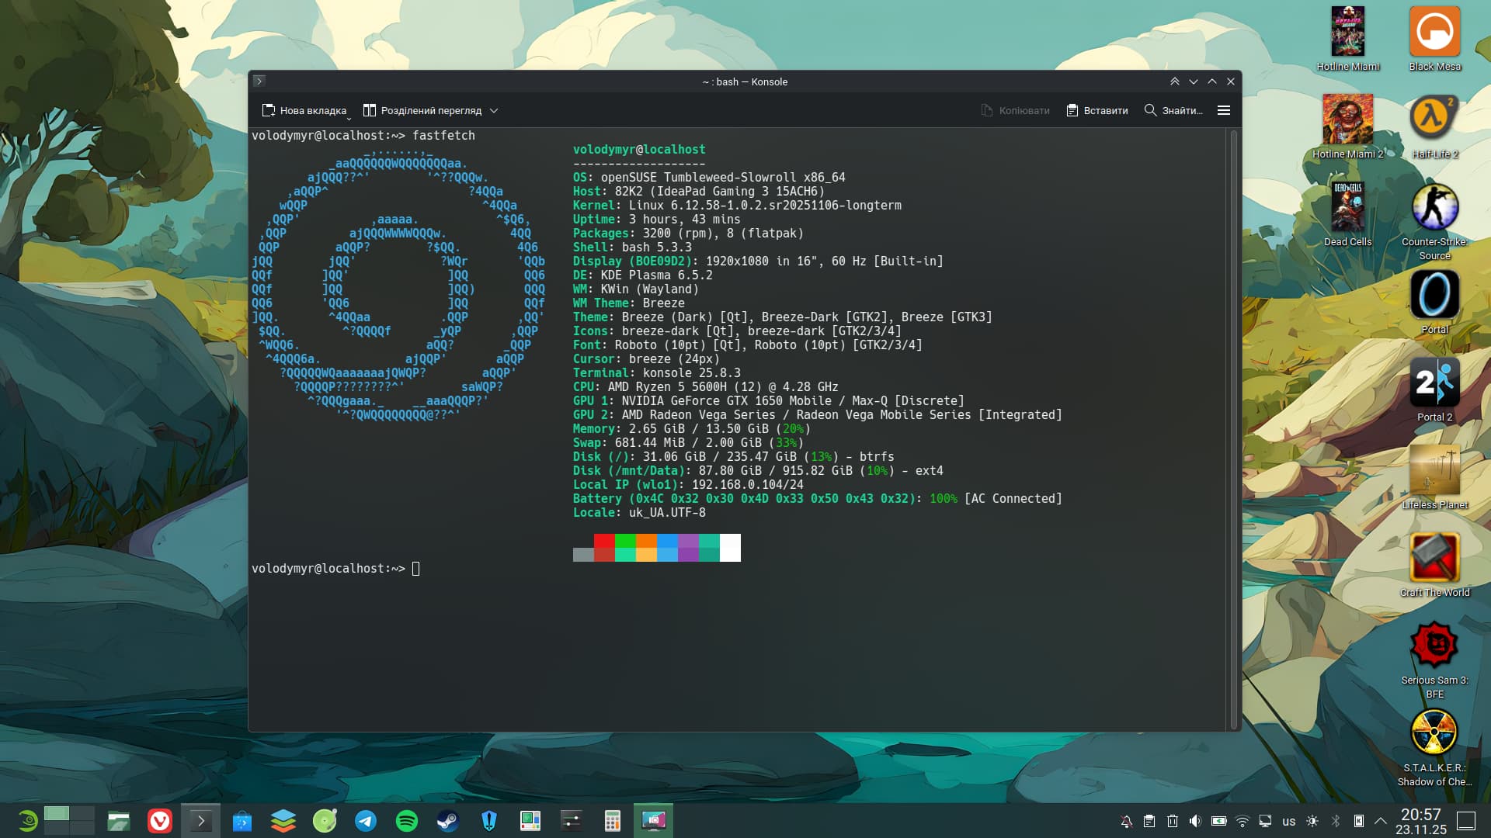Open the Portal 2 desktop shortcut

point(1434,383)
